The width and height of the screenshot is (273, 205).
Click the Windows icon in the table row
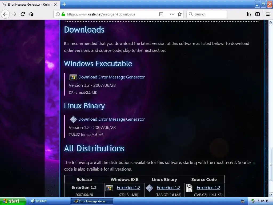[x=109, y=188]
